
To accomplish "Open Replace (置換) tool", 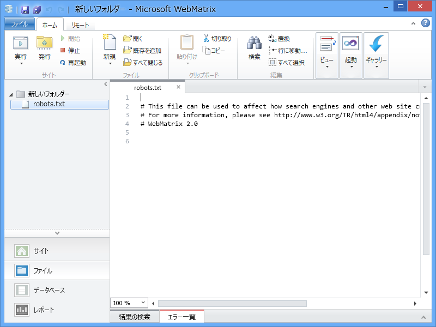I will 279,38.
